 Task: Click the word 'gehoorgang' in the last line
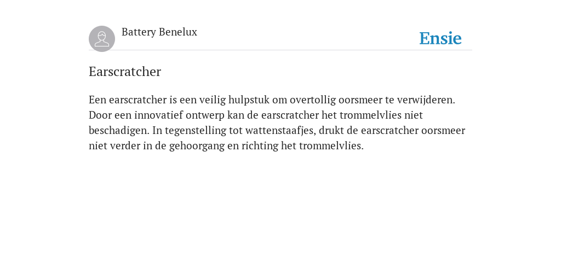(197, 146)
